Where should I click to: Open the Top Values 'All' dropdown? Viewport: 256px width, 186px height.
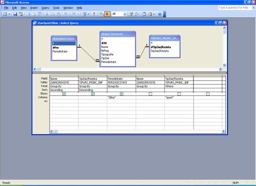pos(125,14)
